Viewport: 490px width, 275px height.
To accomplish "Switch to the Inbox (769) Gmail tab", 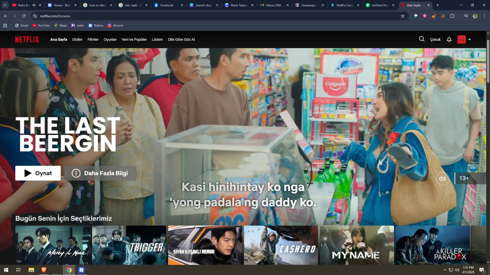I will coord(275,5).
